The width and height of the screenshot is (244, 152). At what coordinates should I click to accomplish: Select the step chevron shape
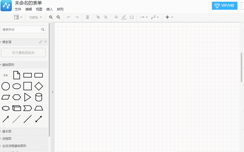[x=28, y=108]
